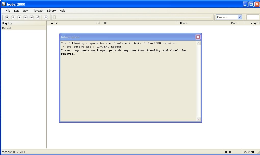This screenshot has width=260, height=155.
Task: Start playback with the Play button
Action: (19, 17)
